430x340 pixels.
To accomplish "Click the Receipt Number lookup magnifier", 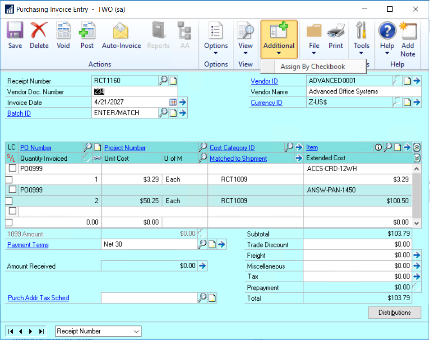I will tap(163, 81).
